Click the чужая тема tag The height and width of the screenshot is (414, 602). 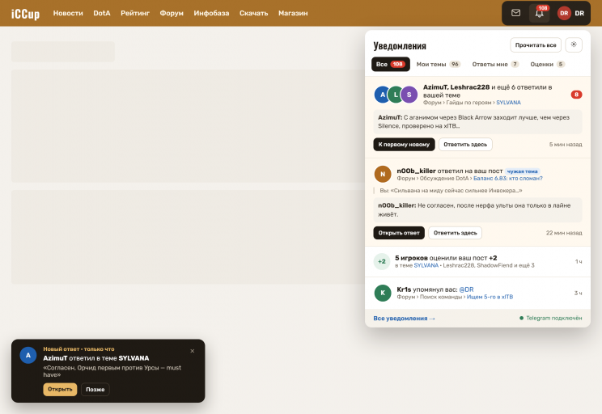click(x=522, y=171)
